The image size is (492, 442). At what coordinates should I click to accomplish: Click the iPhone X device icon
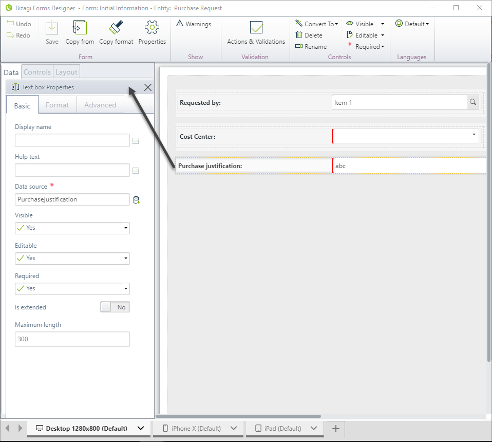pyautogui.click(x=165, y=428)
